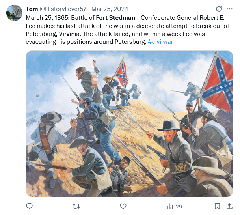The width and height of the screenshot is (240, 215).
Task: Open the view analytics bar chart icon
Action: pos(170,206)
